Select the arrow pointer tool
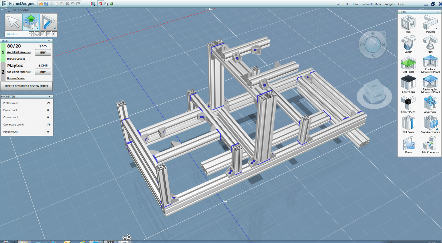Screen dimensions: 442x243 coord(14,22)
